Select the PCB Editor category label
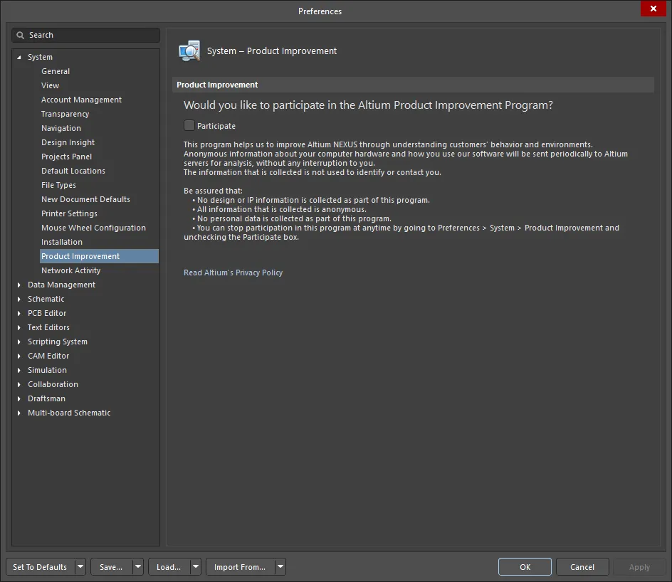The width and height of the screenshot is (672, 582). click(47, 313)
